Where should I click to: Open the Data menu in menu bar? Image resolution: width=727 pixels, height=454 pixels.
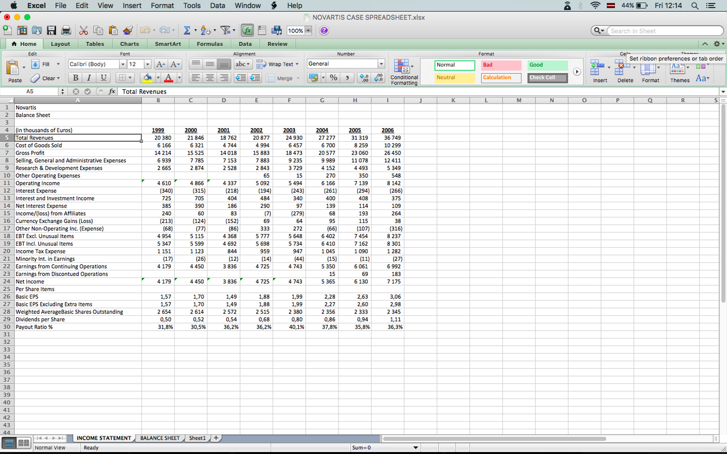click(x=217, y=6)
